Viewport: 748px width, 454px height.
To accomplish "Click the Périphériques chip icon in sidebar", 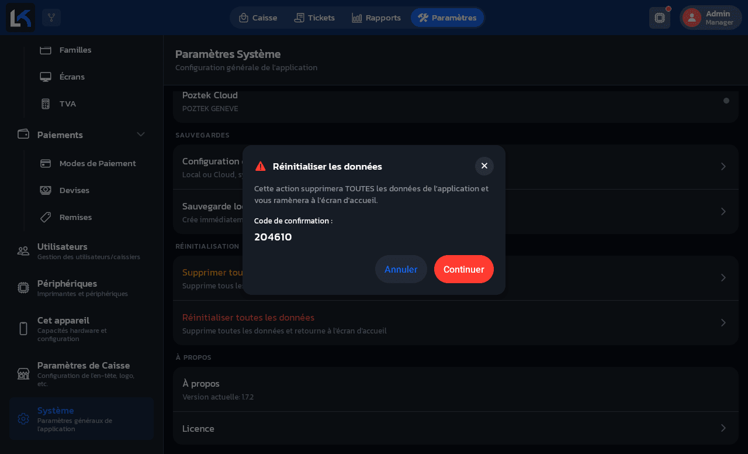I will click(x=23, y=287).
